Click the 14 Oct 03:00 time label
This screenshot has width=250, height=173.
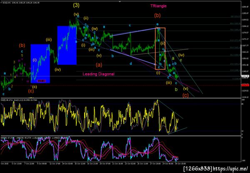[67, 163]
